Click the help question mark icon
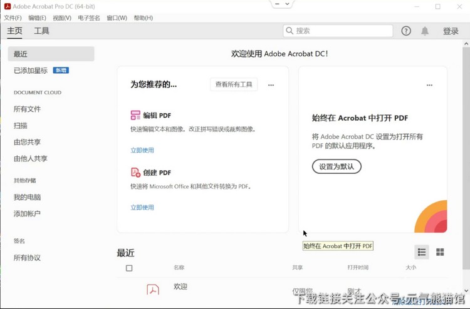This screenshot has height=309, width=470. point(406,31)
